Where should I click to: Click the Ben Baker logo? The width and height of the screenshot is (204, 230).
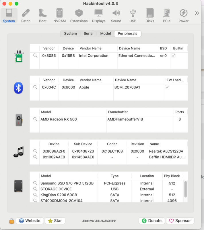pyautogui.click(x=99, y=221)
